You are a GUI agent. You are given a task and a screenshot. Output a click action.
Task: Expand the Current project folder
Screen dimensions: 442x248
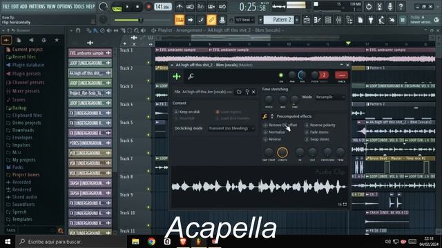click(28, 50)
